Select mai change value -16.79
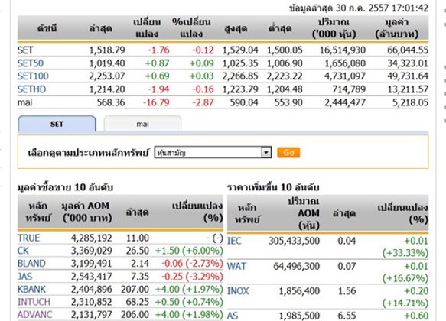 tap(156, 102)
